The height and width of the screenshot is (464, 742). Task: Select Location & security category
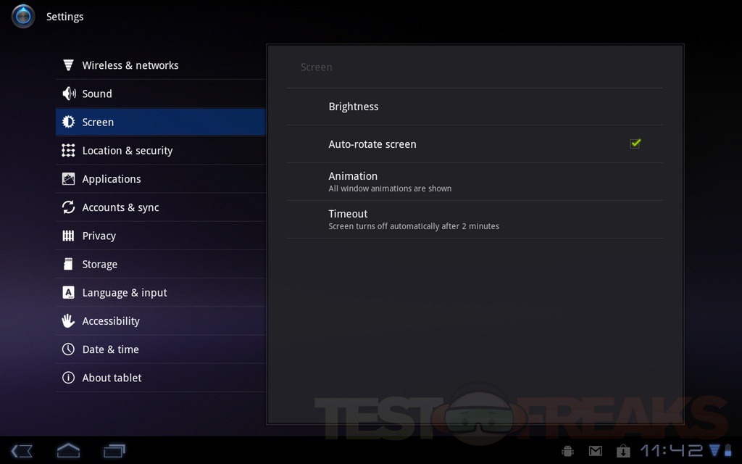tap(128, 151)
